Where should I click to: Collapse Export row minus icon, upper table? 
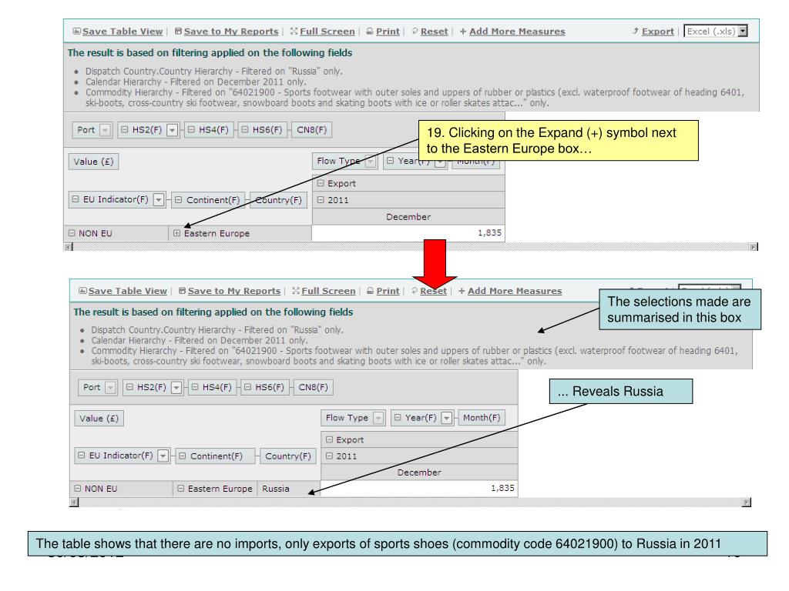point(321,183)
